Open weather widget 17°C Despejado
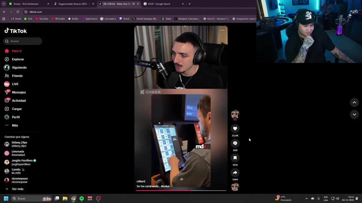The width and height of the screenshot is (362, 203). [283, 198]
